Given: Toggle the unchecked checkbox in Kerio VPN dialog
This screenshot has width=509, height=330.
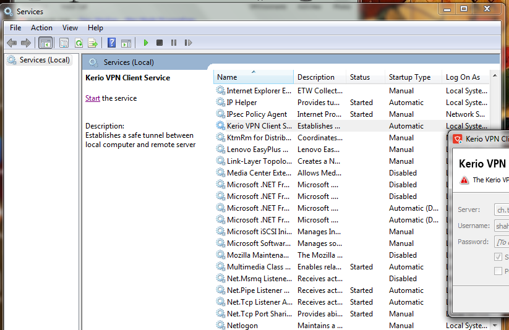Looking at the screenshot, I should tap(498, 271).
